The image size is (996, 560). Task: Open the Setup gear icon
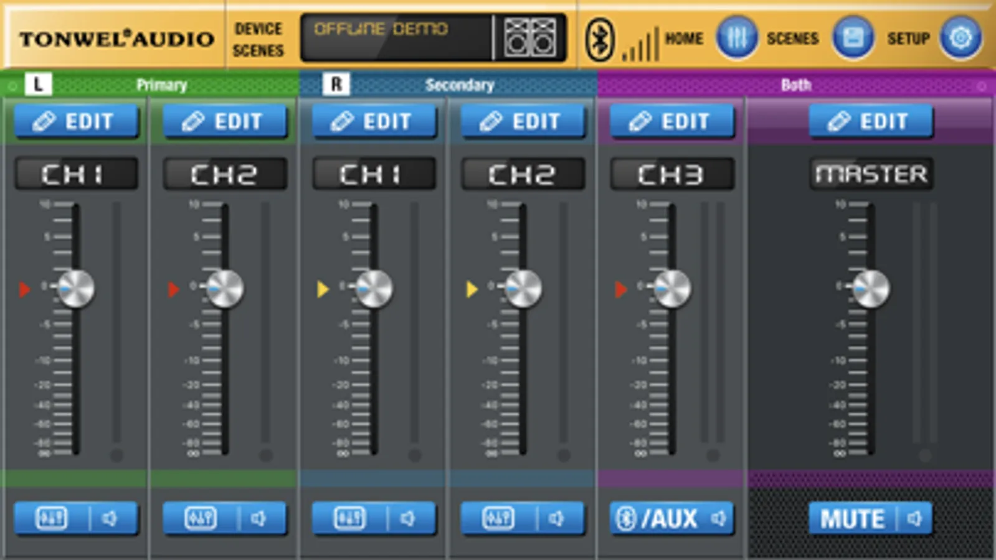(960, 38)
